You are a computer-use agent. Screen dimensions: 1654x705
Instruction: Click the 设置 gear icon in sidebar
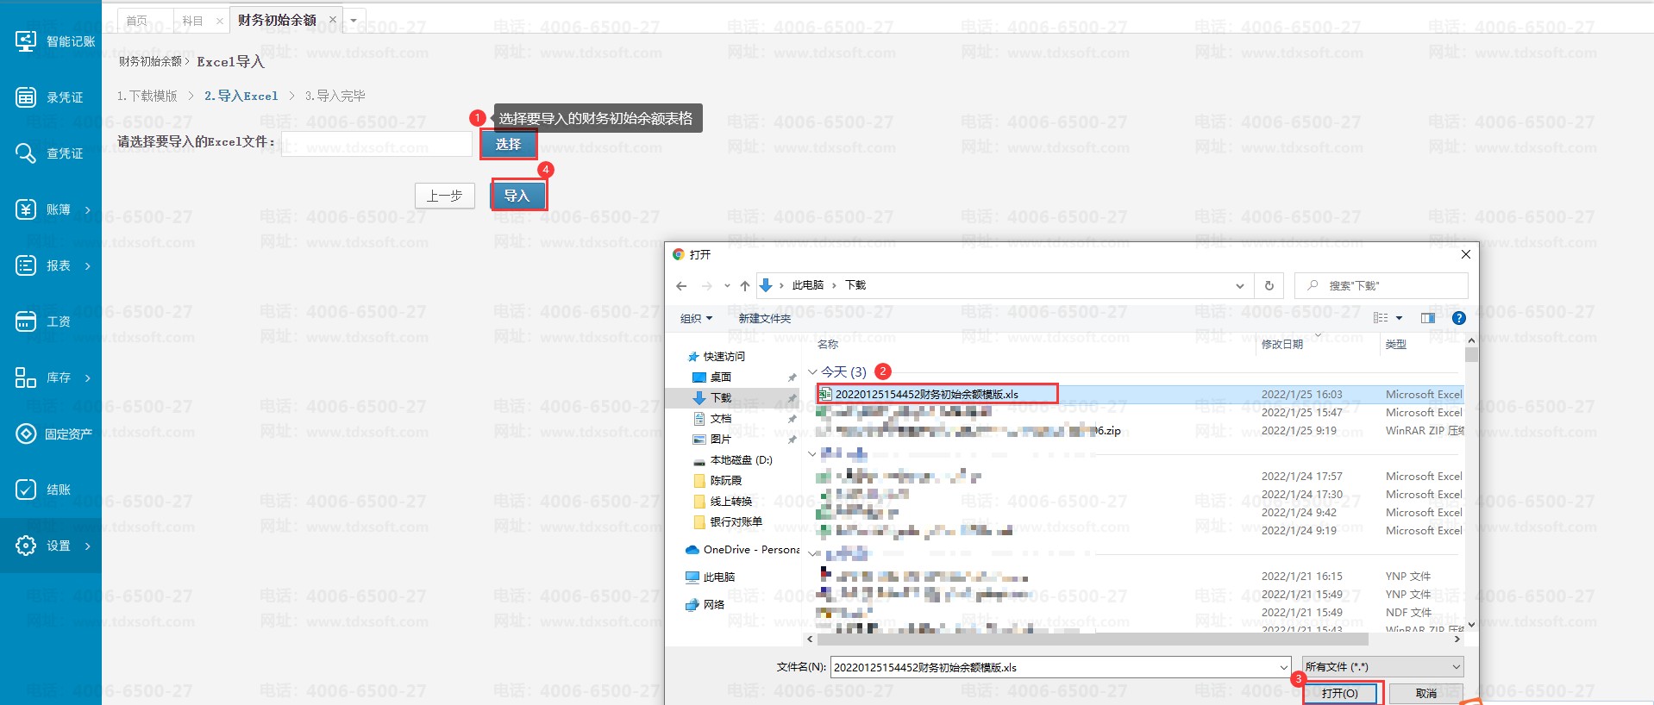[26, 546]
